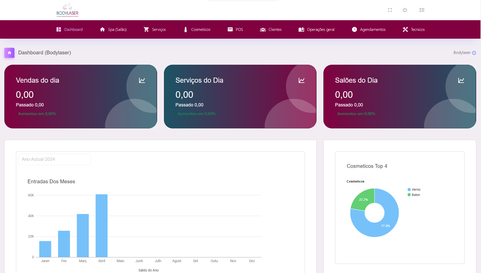
Task: Go to Agendamentos menu
Action: [x=369, y=30]
